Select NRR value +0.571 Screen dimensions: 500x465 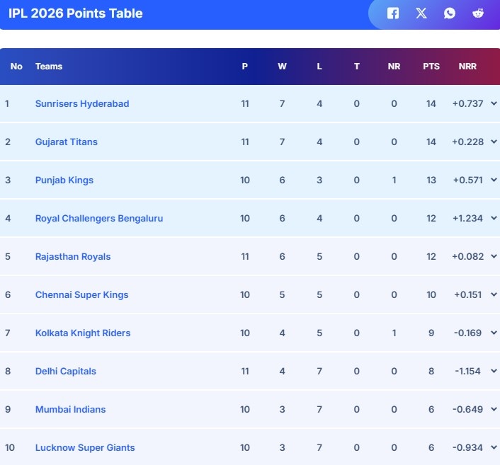pyautogui.click(x=467, y=180)
